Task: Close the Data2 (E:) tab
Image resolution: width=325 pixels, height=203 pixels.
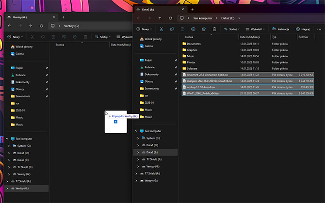Action: point(182,9)
